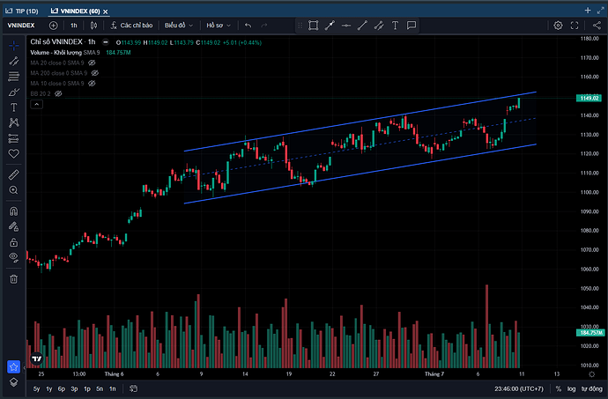Open Các chỉ báo indicators
Image resolution: width=608 pixels, height=399 pixels.
(x=131, y=26)
